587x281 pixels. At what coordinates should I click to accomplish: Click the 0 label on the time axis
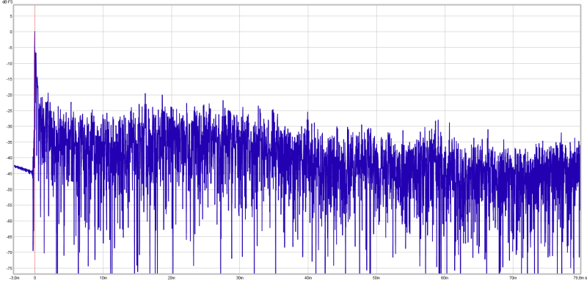pyautogui.click(x=34, y=278)
